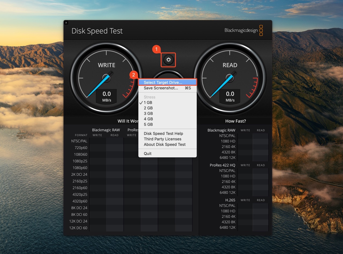
Task: Choose Select Target Drive... menu item
Action: 167,82
